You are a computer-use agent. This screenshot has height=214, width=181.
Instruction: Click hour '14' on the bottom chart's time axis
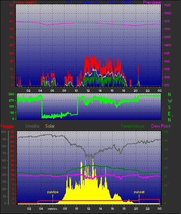pyautogui.click(x=100, y=209)
